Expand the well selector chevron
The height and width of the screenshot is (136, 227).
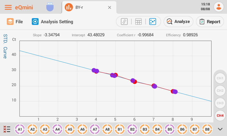(220, 129)
